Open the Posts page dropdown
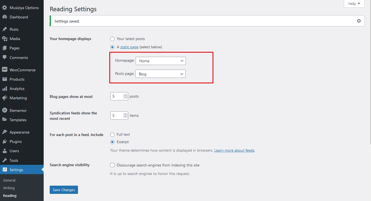Viewport: 371px width, 201px height. 161,74
